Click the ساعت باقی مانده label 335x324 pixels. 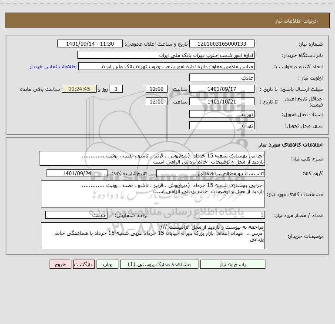40,89
